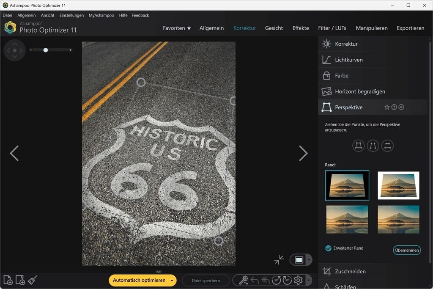Close the Perspektive panel with X icon
This screenshot has width=433, height=289.
click(401, 107)
